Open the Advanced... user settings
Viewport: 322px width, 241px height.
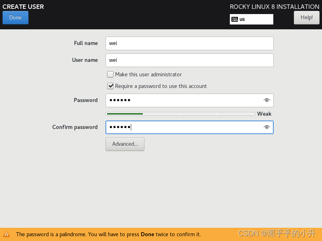click(125, 144)
